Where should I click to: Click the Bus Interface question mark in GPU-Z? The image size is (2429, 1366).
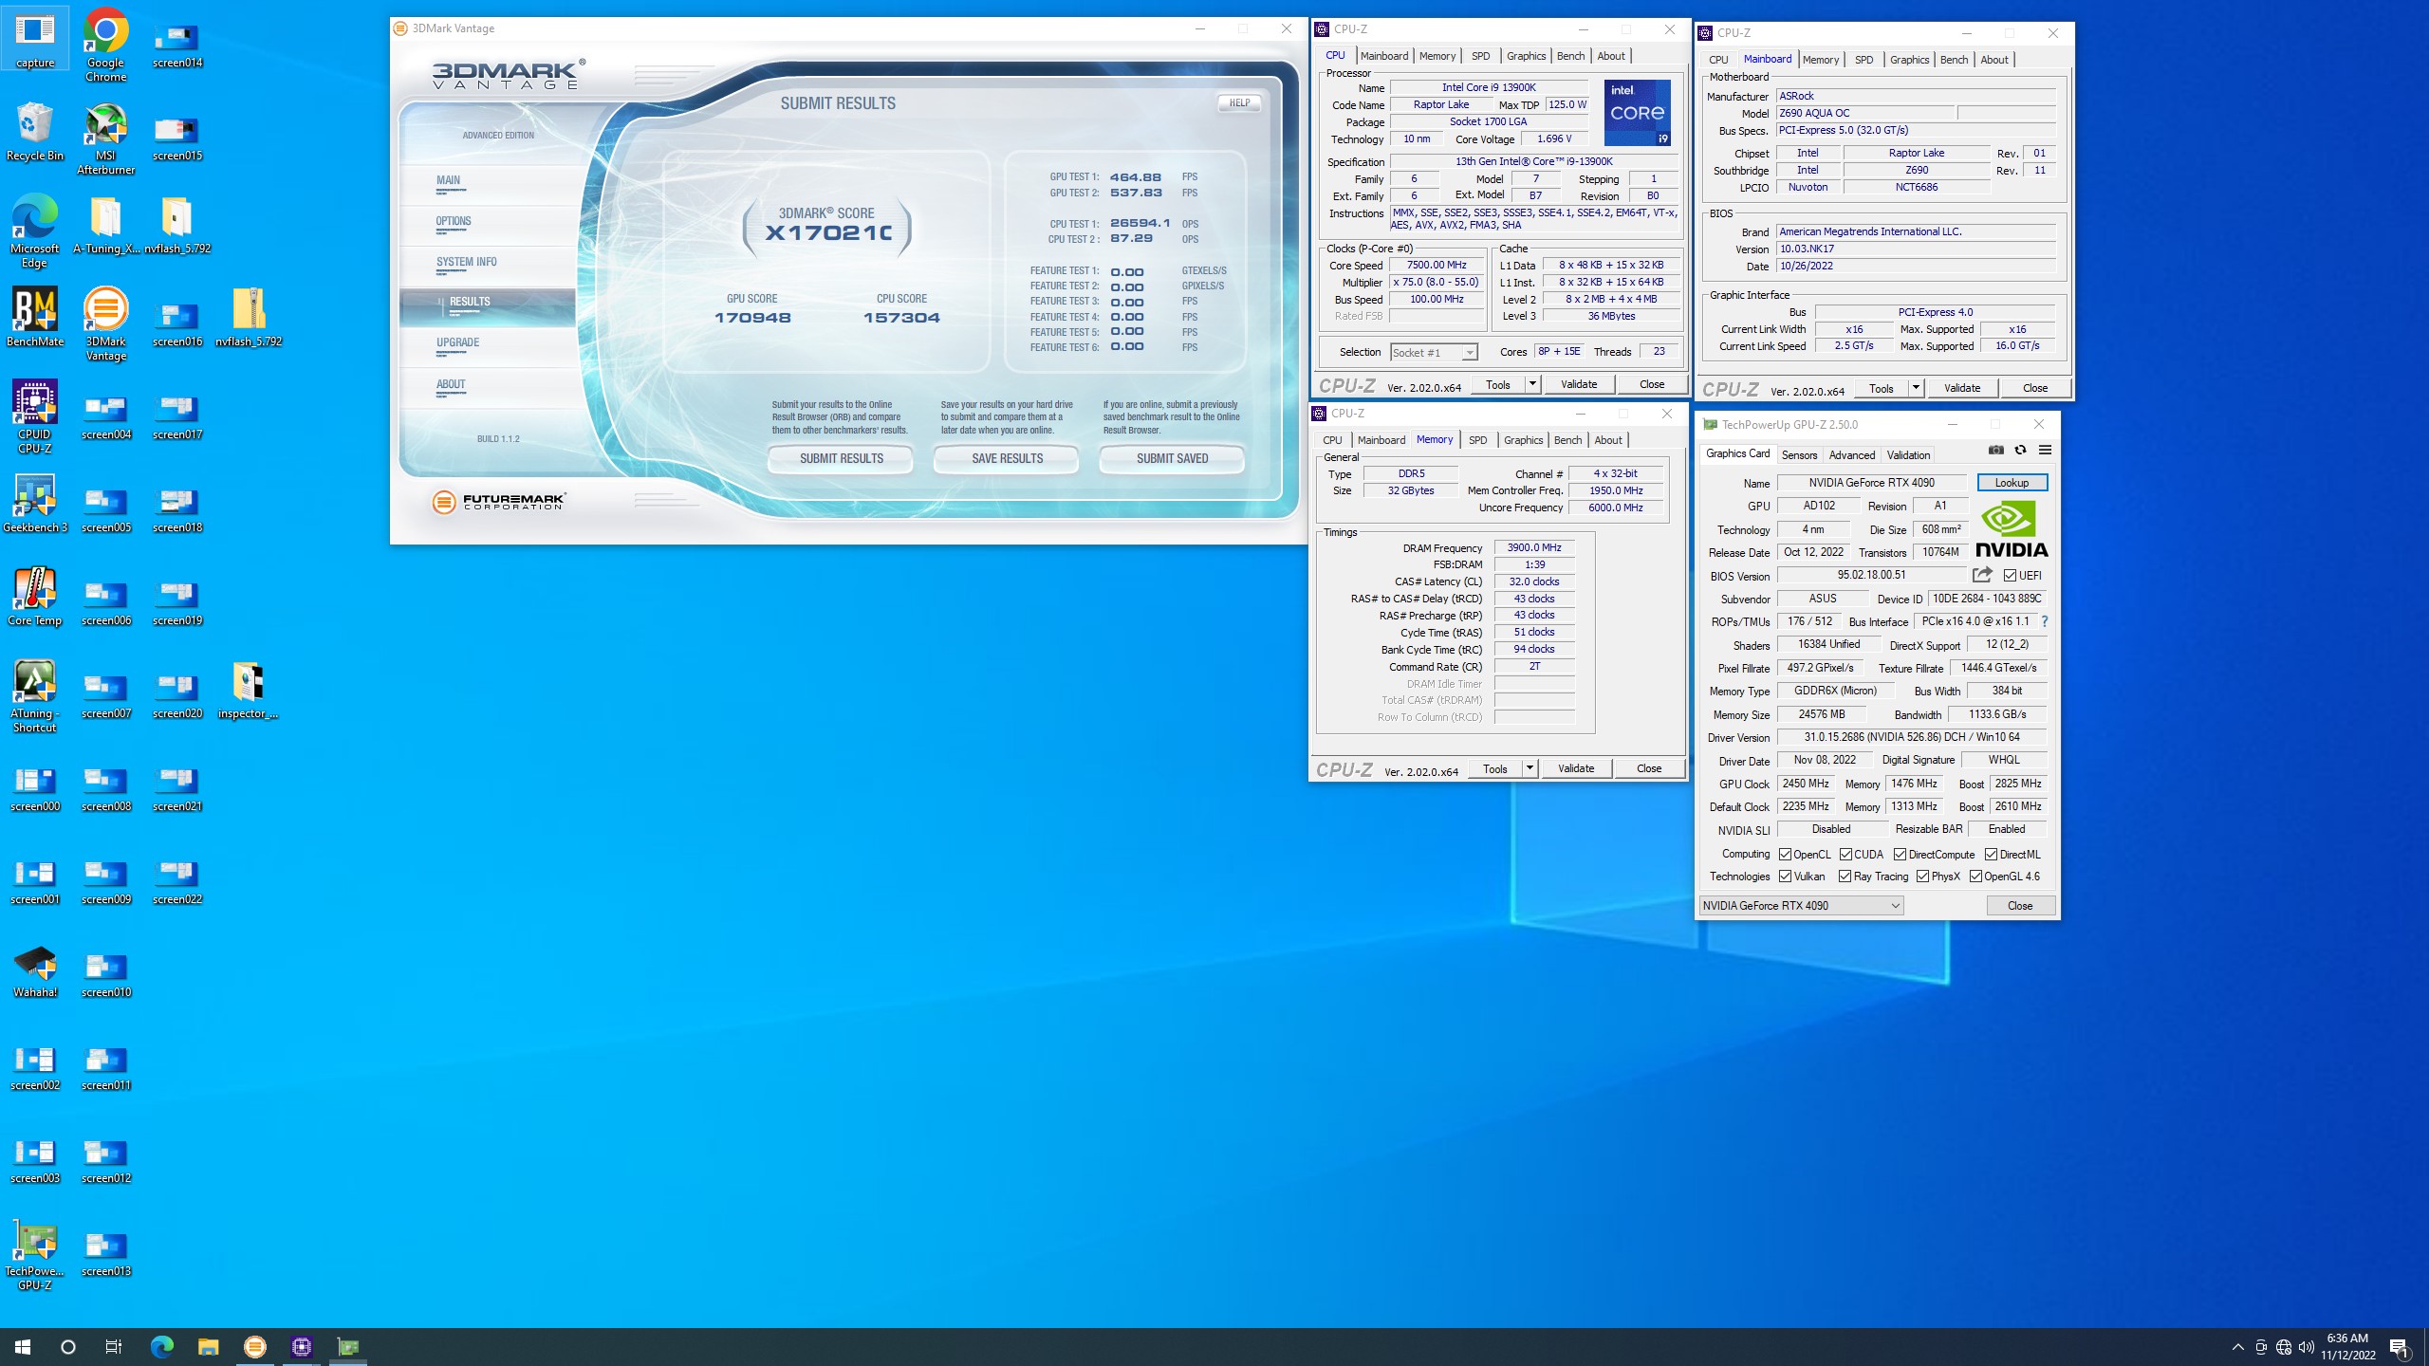point(2045,621)
